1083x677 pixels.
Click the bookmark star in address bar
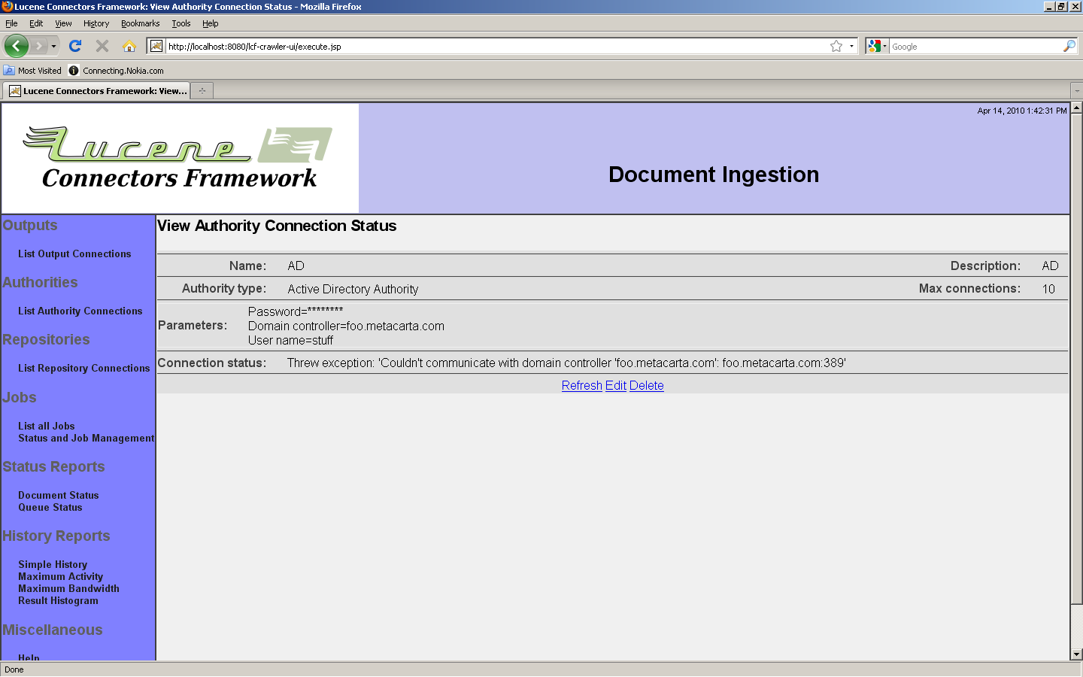(x=836, y=46)
